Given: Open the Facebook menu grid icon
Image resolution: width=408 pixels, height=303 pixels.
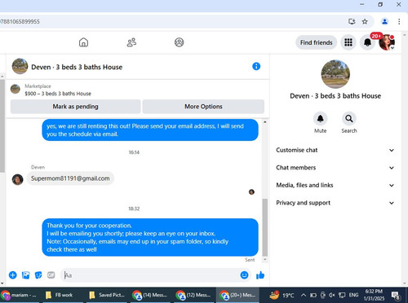Looking at the screenshot, I should [x=348, y=42].
